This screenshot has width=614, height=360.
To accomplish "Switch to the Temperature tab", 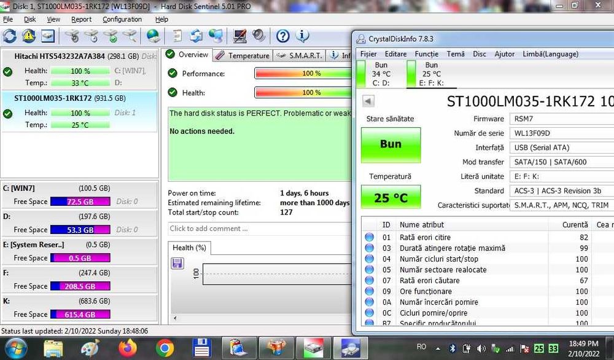I will pyautogui.click(x=243, y=56).
